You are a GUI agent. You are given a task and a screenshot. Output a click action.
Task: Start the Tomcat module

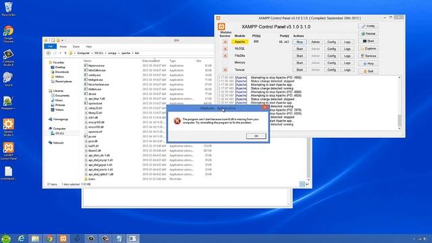(x=300, y=70)
